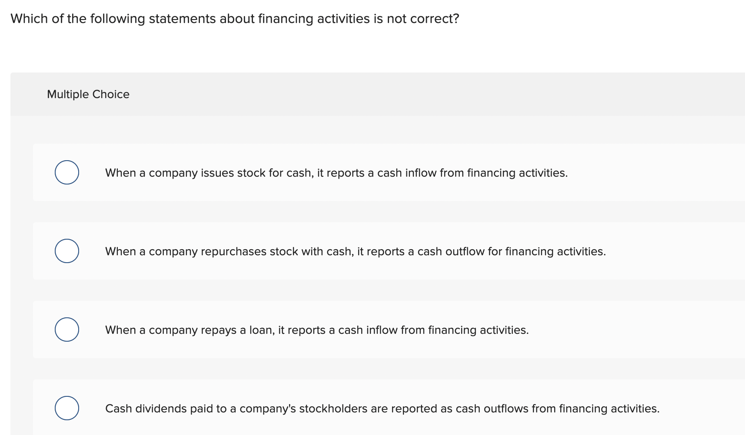Select the radio button for the cash dividends option

pos(67,408)
